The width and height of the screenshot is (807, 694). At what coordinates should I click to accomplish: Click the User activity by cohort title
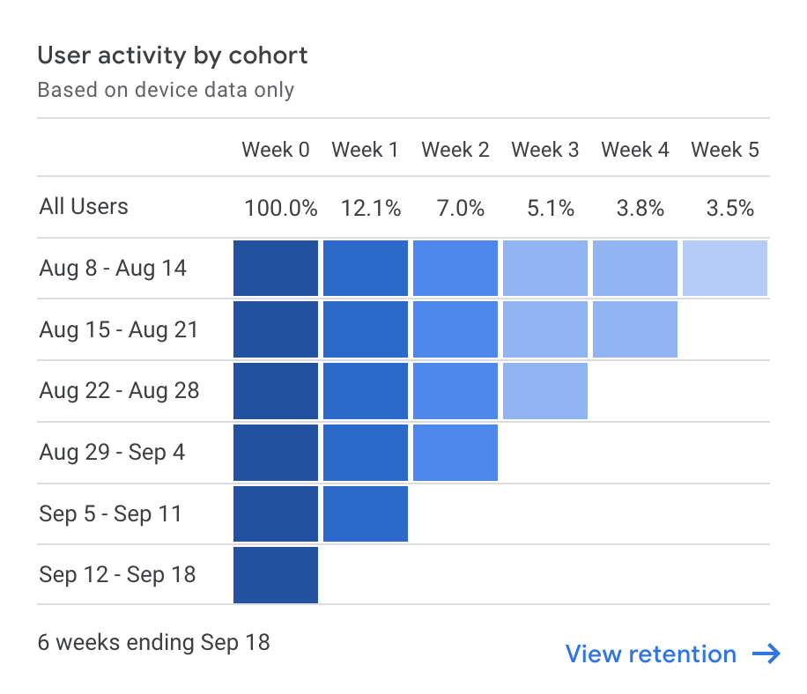pyautogui.click(x=172, y=55)
